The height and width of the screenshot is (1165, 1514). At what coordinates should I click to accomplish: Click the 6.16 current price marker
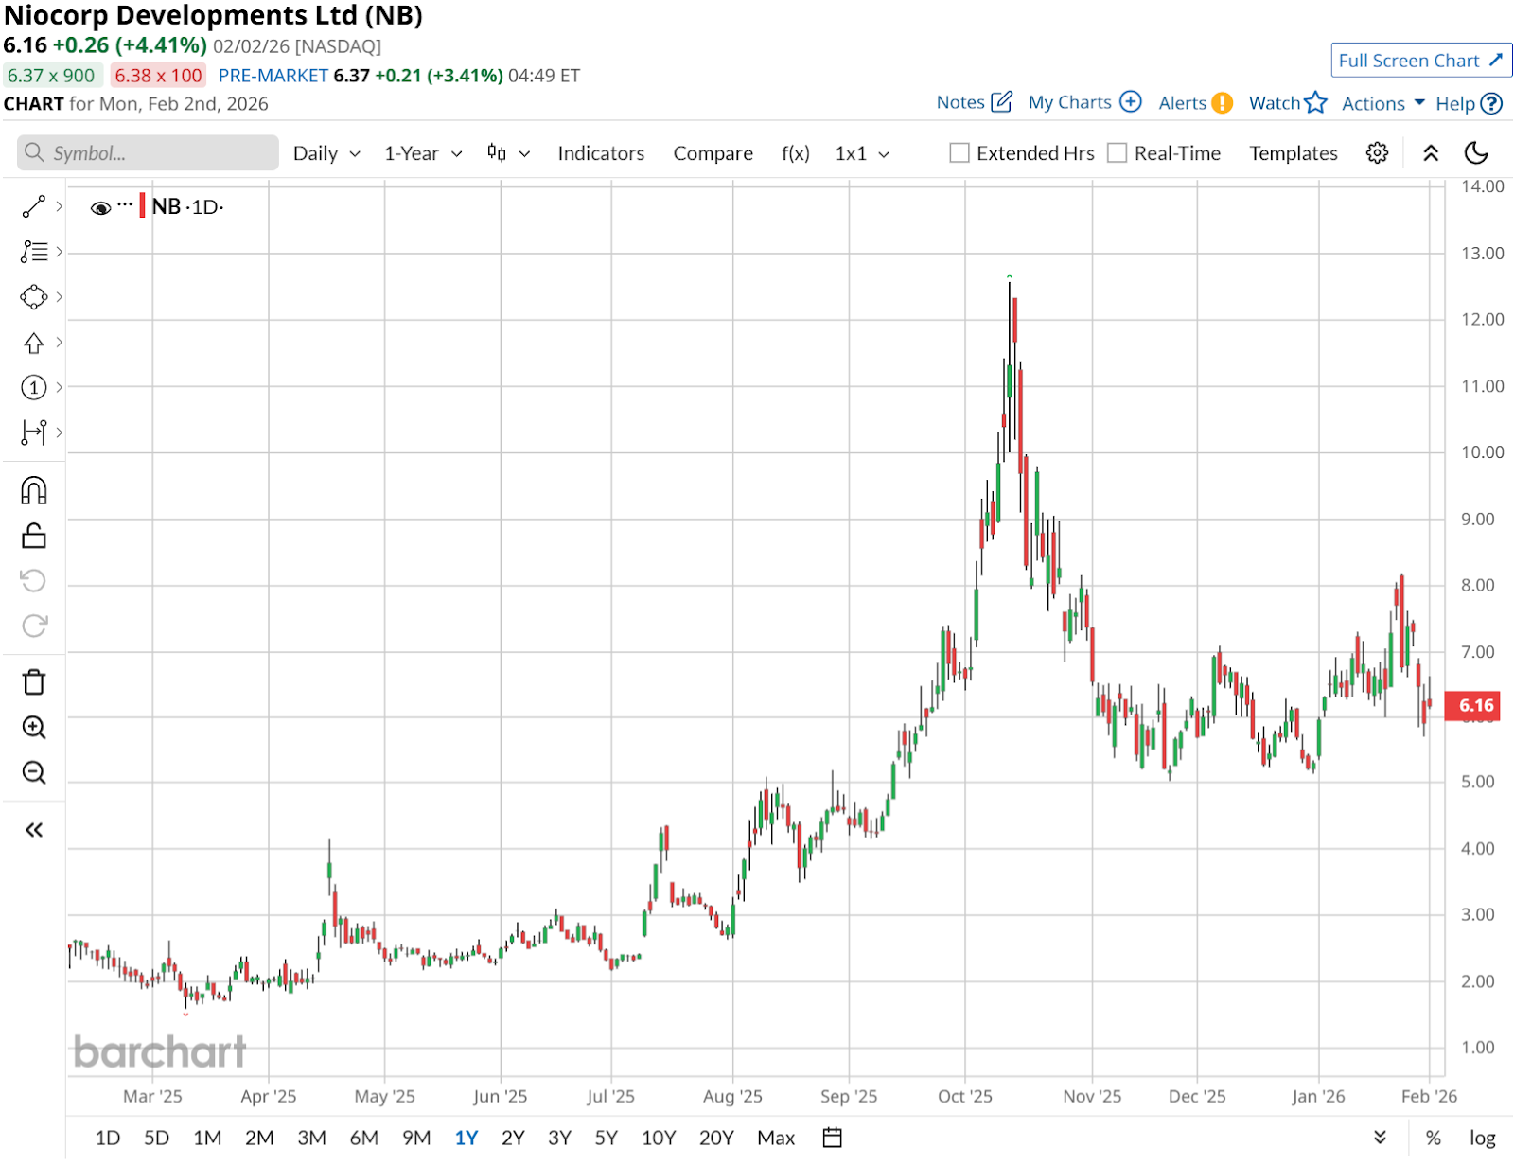point(1472,705)
